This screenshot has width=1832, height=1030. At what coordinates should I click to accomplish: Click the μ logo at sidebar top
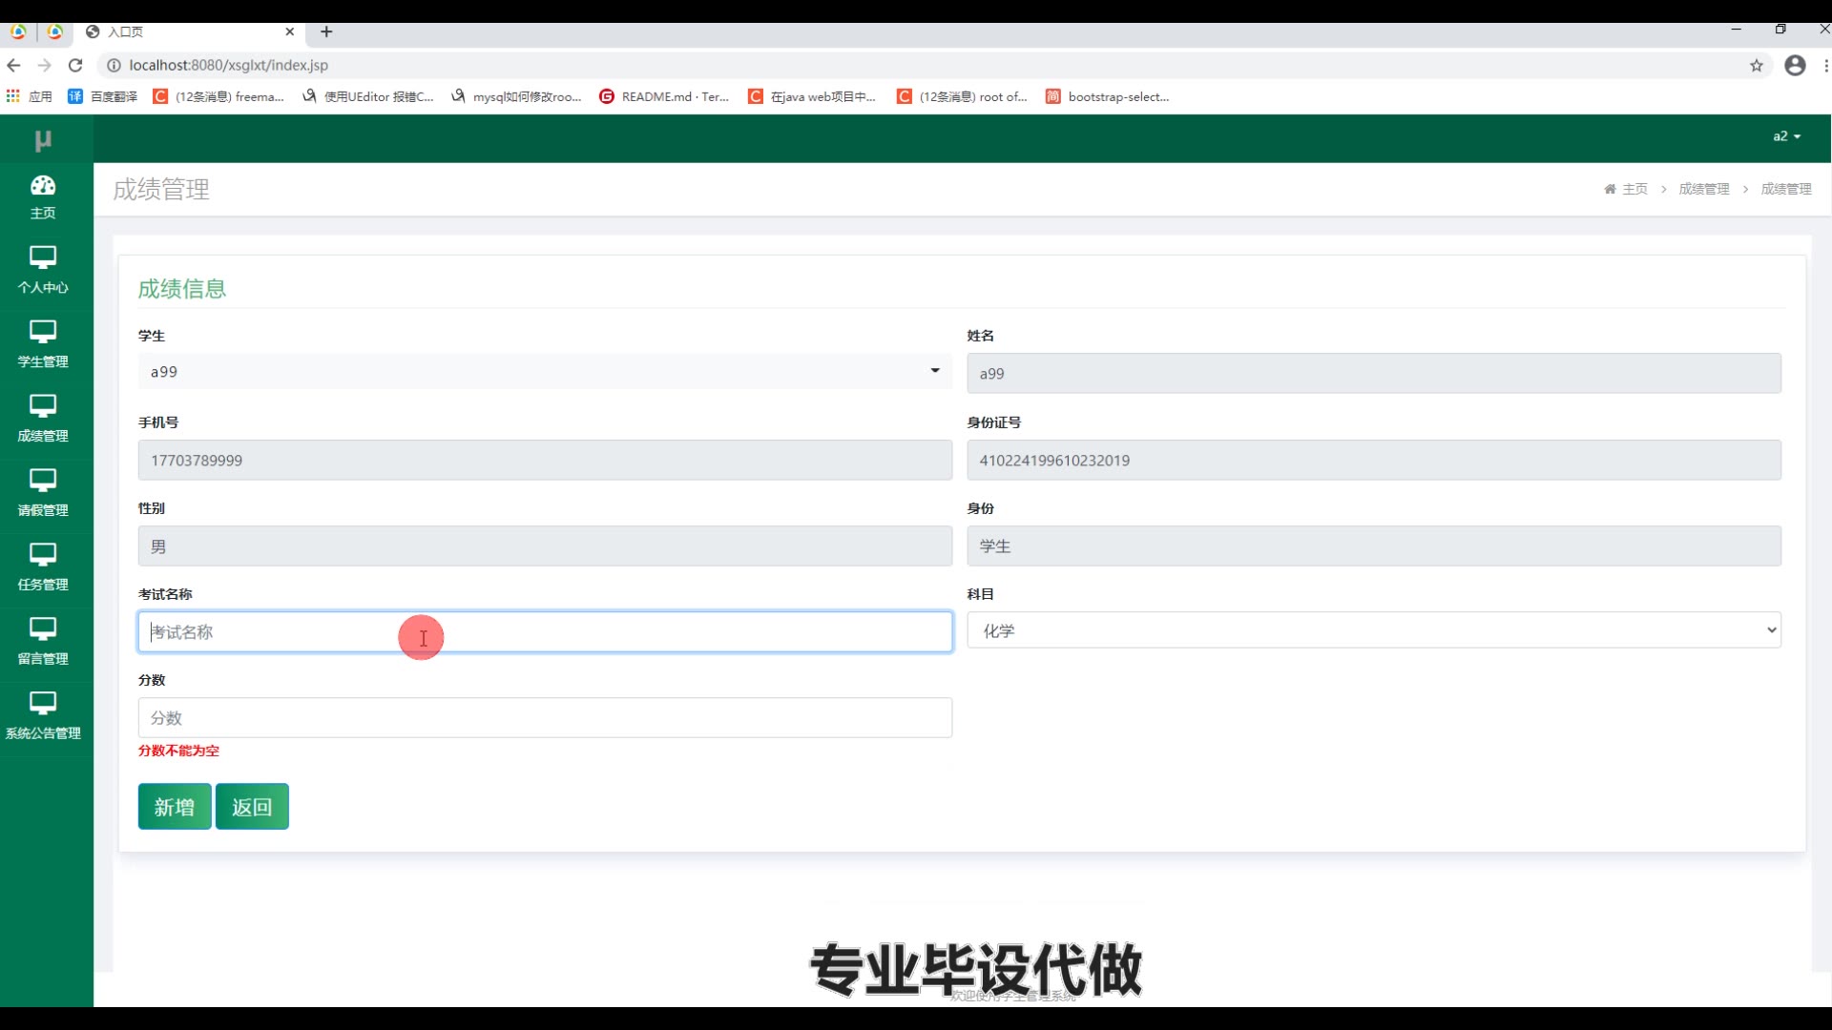[x=43, y=140]
